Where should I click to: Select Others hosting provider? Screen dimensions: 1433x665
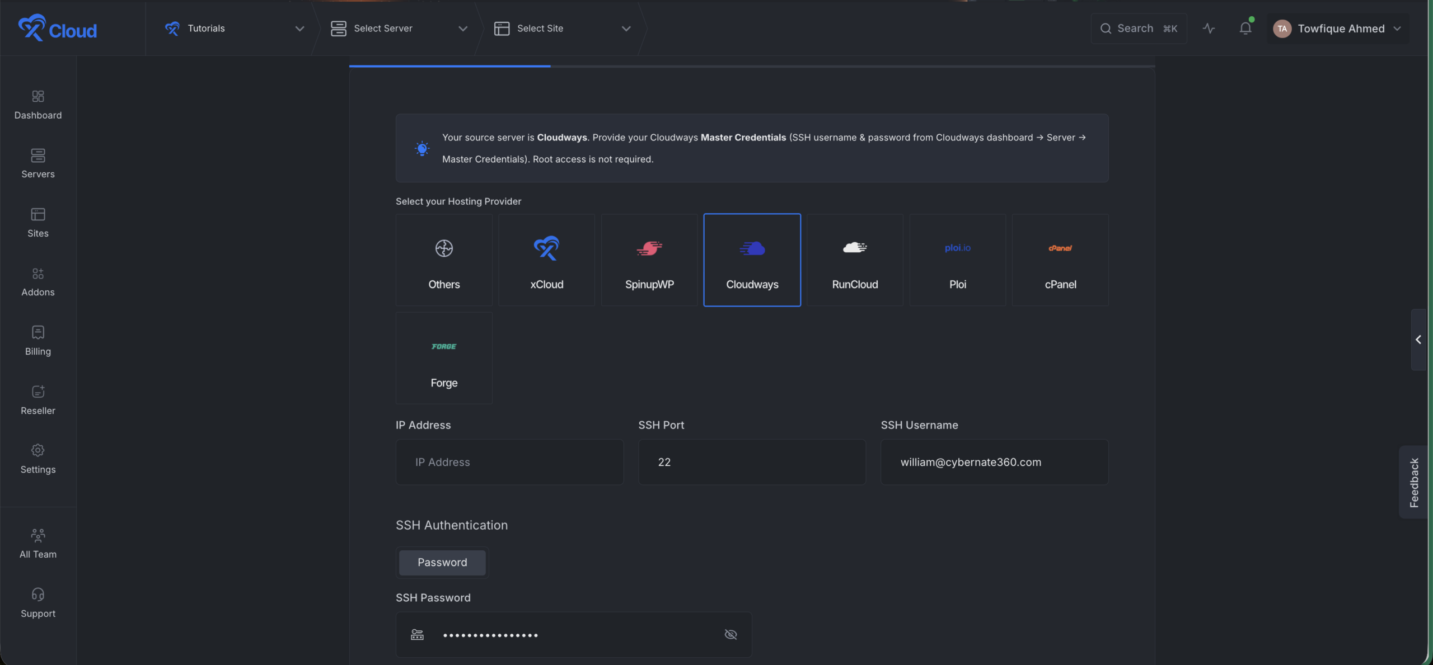click(x=444, y=260)
